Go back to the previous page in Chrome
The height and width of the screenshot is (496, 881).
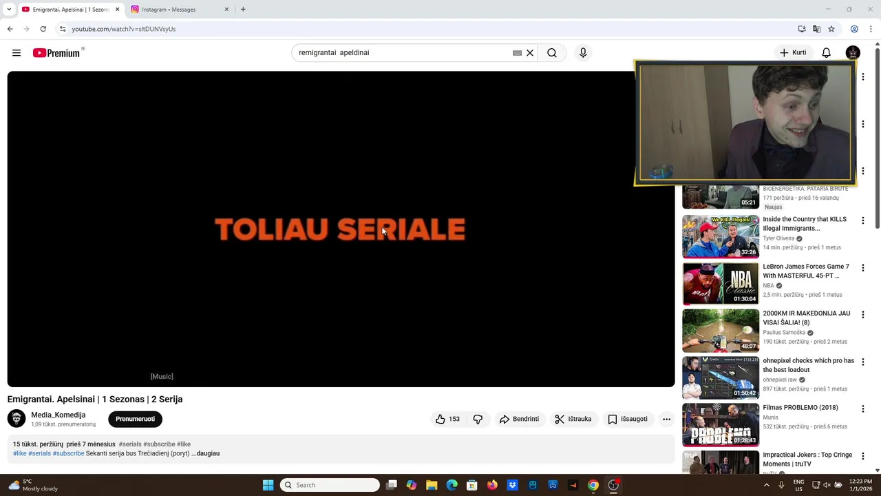tap(10, 29)
